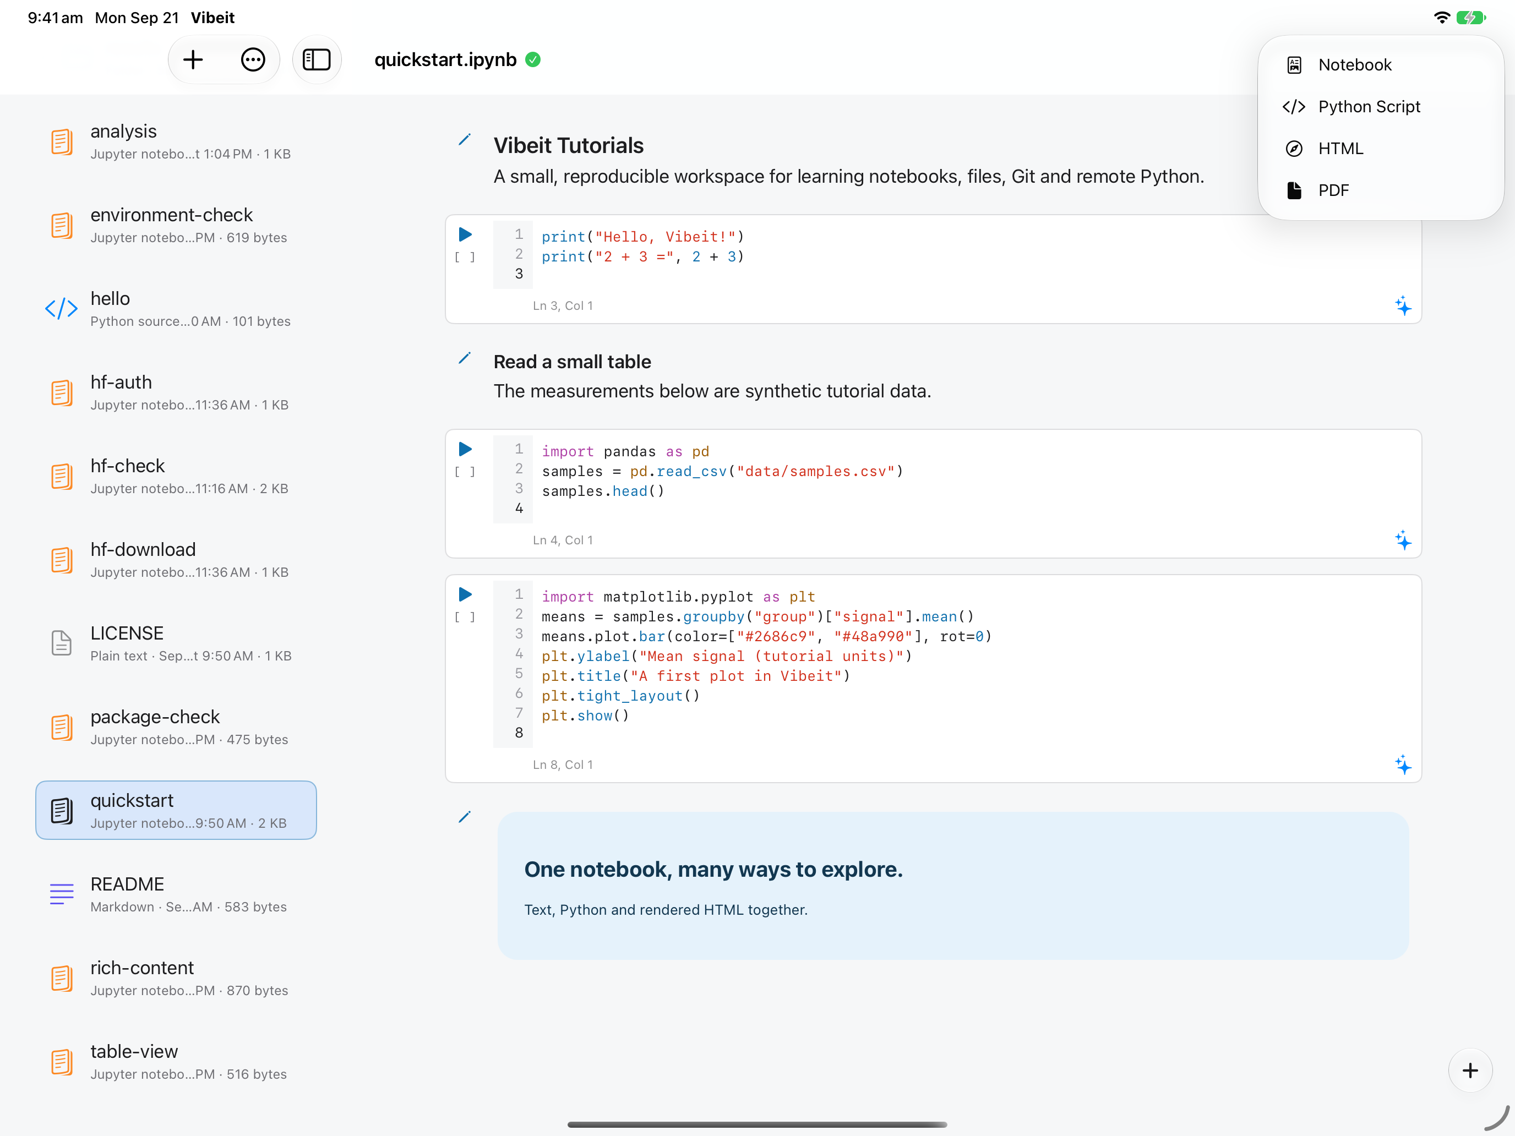Click into the plt.show() code line
The height and width of the screenshot is (1136, 1515).
tap(585, 716)
